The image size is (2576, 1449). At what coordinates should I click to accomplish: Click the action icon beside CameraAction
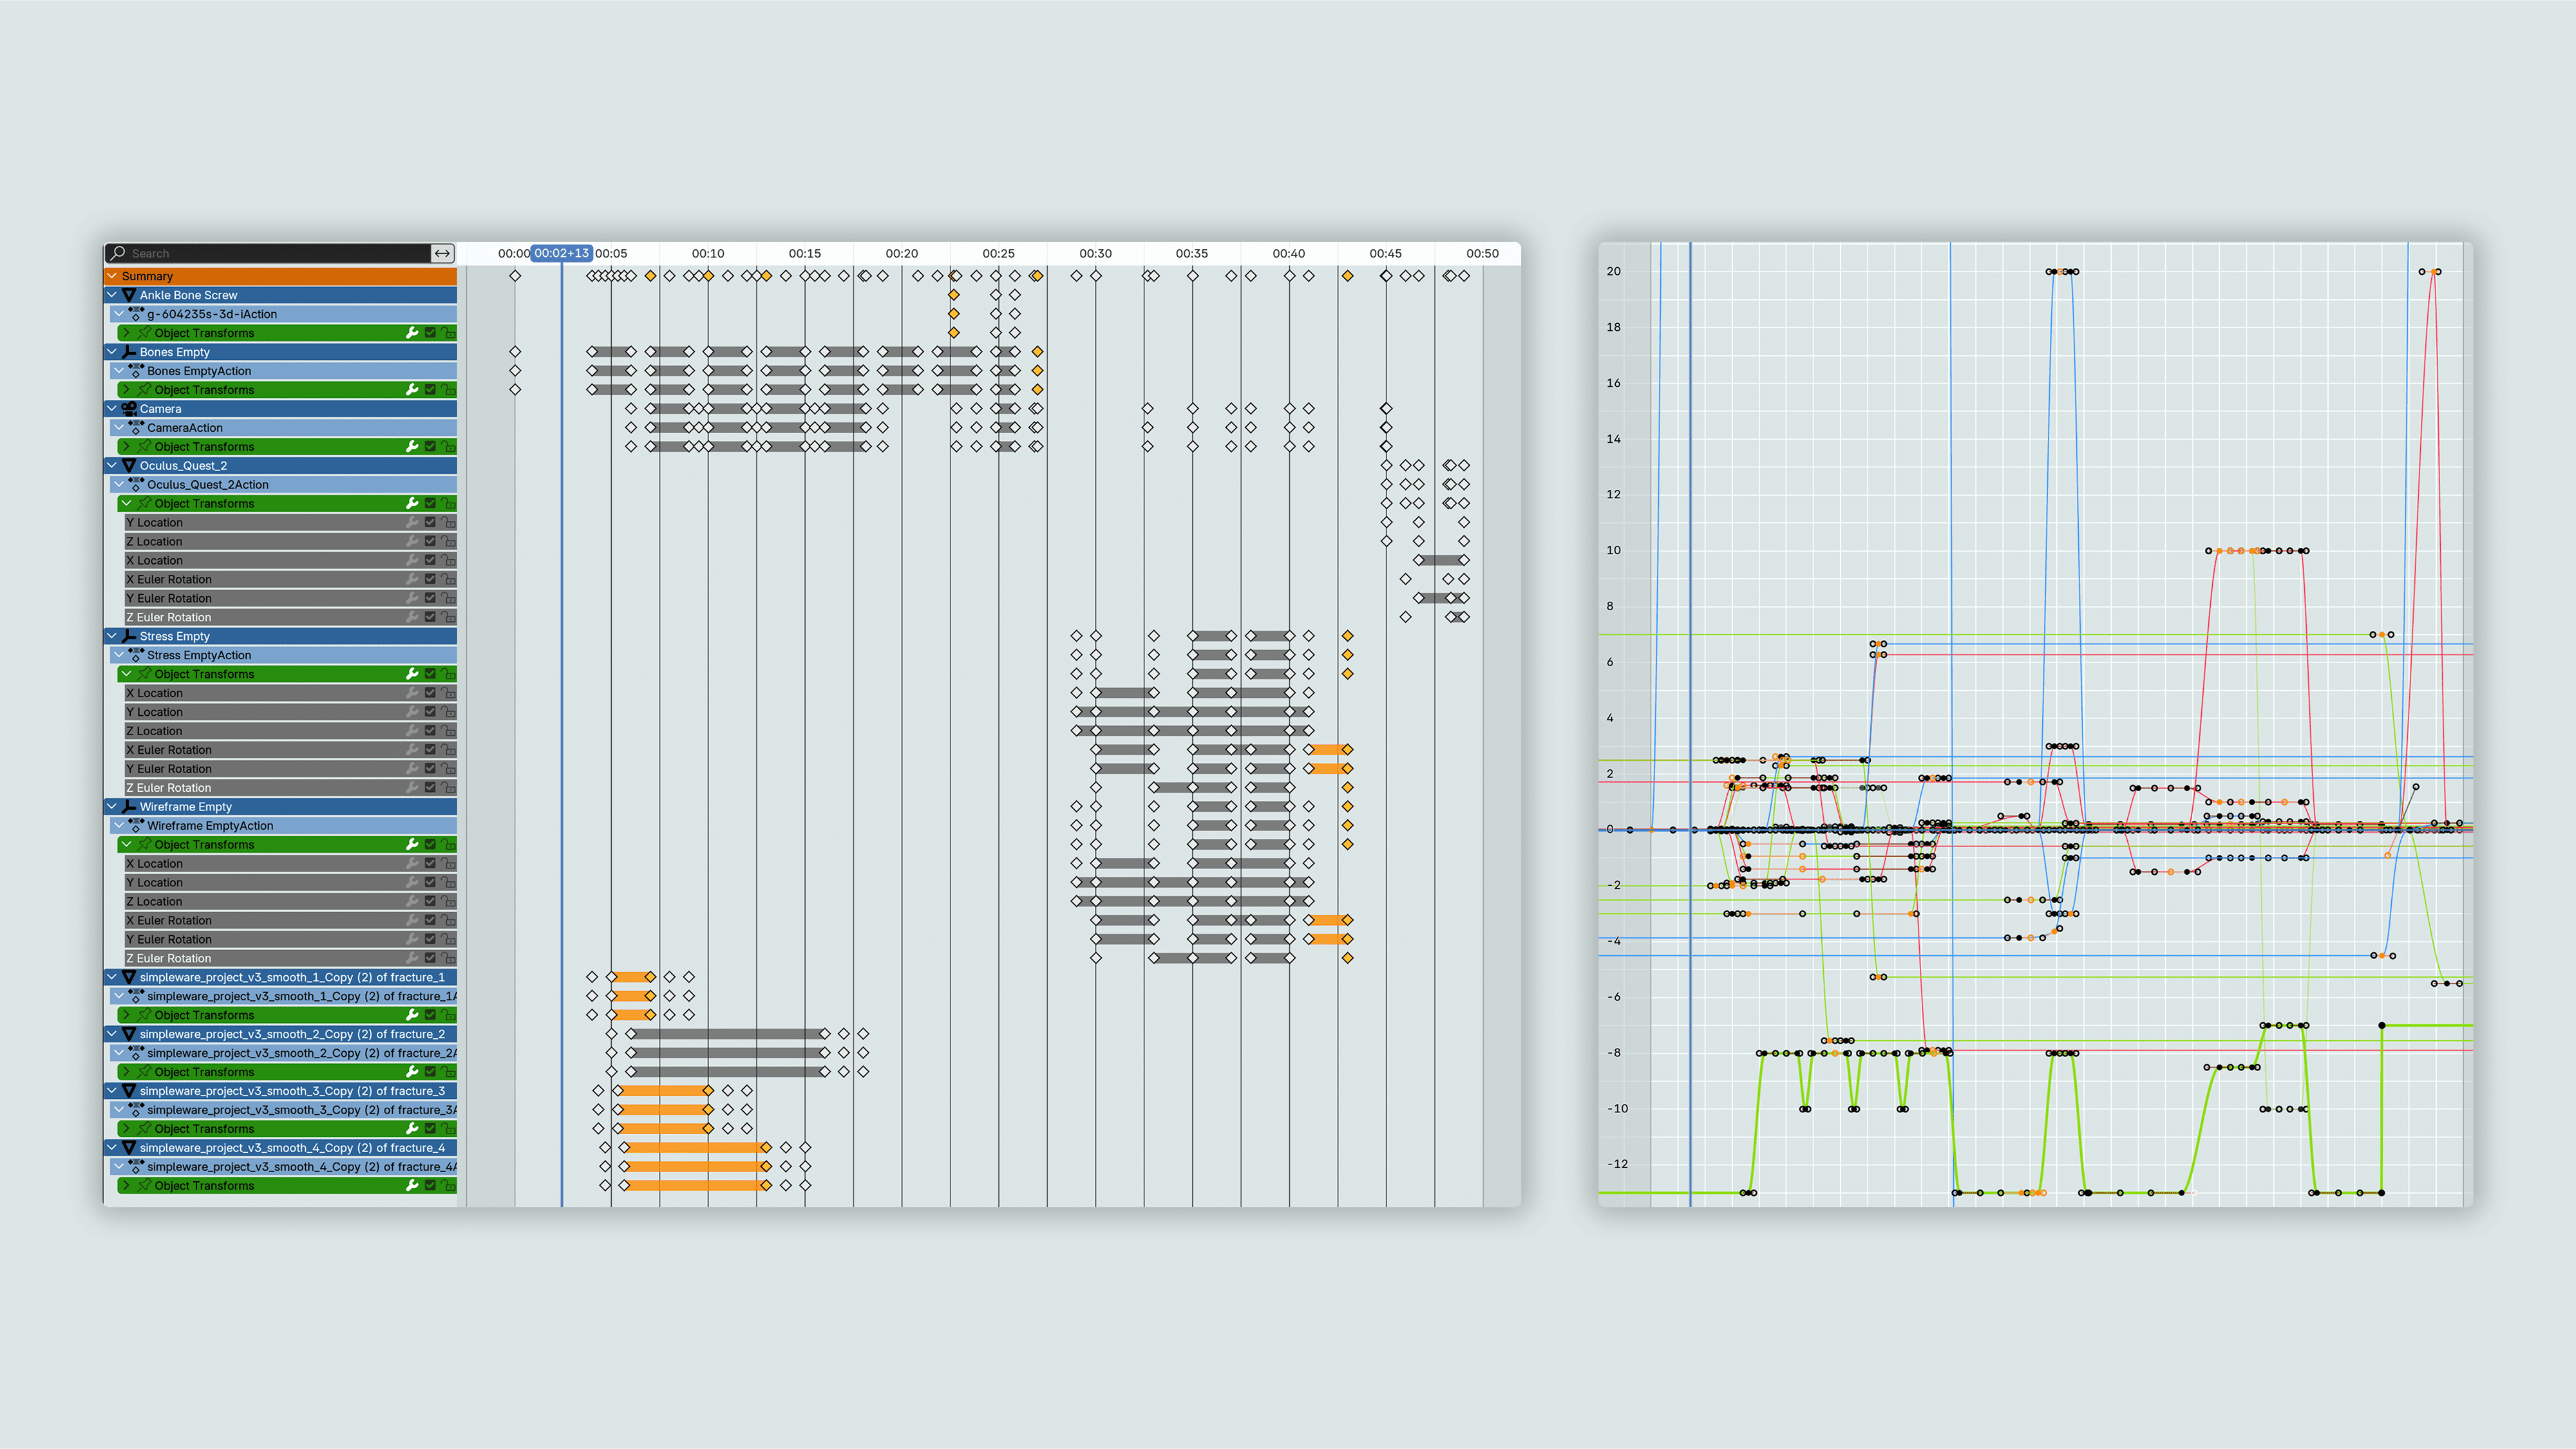(x=136, y=427)
